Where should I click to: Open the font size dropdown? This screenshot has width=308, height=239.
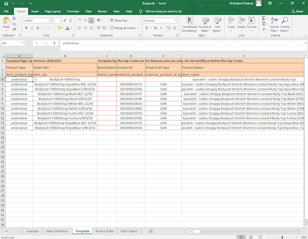[x=59, y=20]
